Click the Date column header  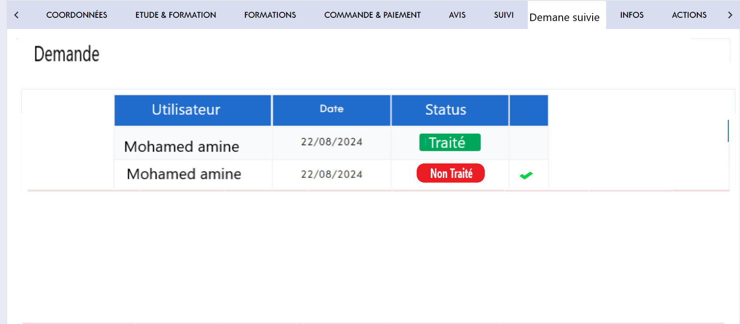point(331,109)
